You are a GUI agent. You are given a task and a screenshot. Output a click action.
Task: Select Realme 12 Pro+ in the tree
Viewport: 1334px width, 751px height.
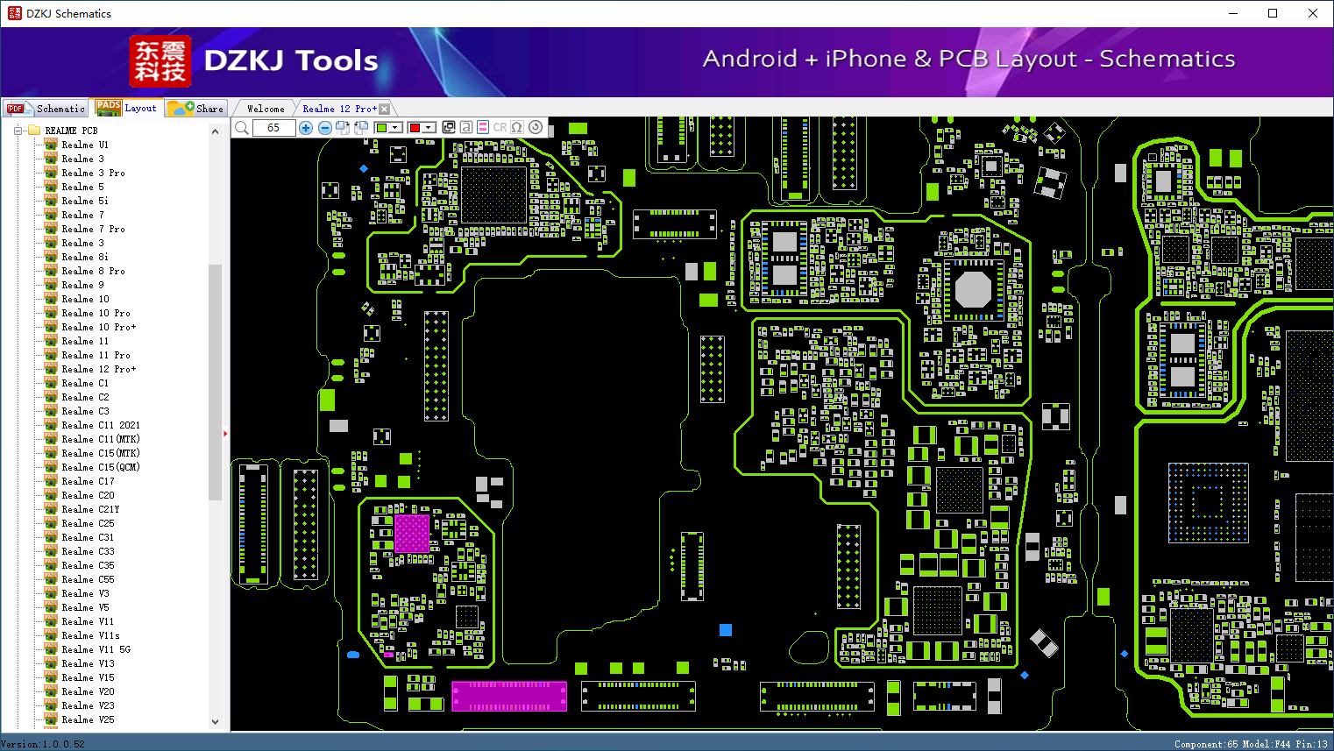pos(99,369)
